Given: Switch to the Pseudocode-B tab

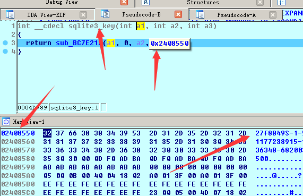Looking at the screenshot, I should coord(141,14).
